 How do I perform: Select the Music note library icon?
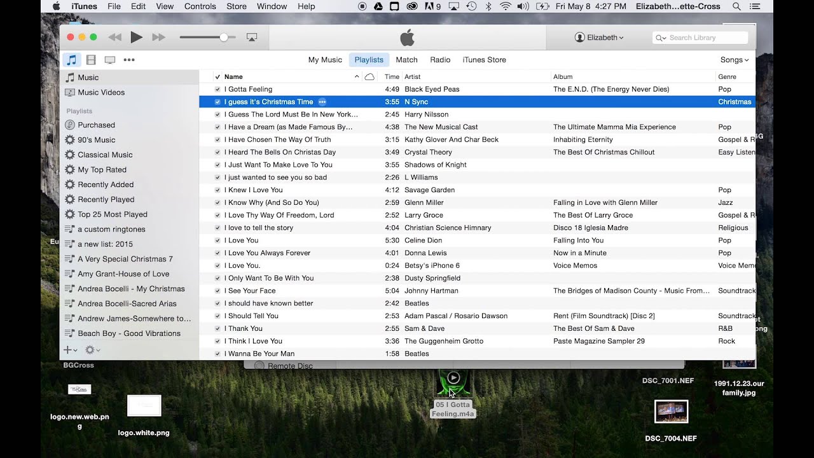72,60
